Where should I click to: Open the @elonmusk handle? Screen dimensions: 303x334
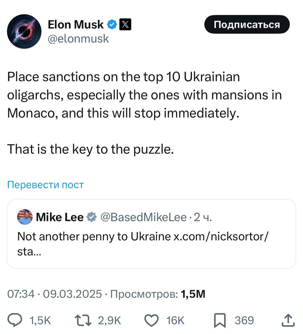(78, 39)
